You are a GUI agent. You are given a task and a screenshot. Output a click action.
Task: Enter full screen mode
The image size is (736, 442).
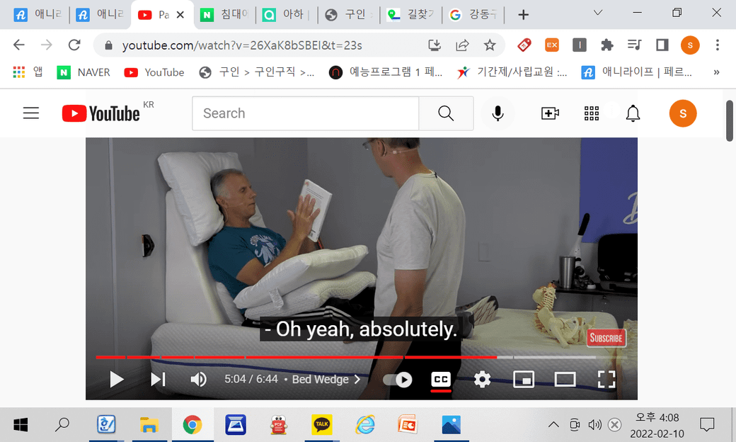606,380
